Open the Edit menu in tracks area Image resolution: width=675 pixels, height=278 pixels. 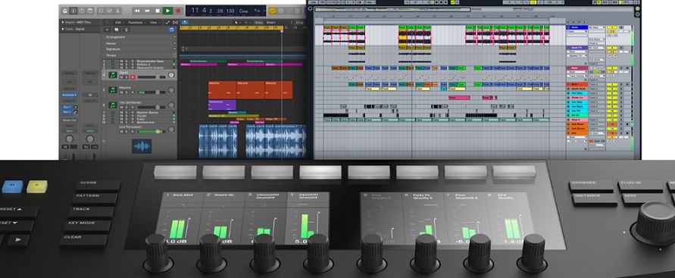click(x=119, y=23)
